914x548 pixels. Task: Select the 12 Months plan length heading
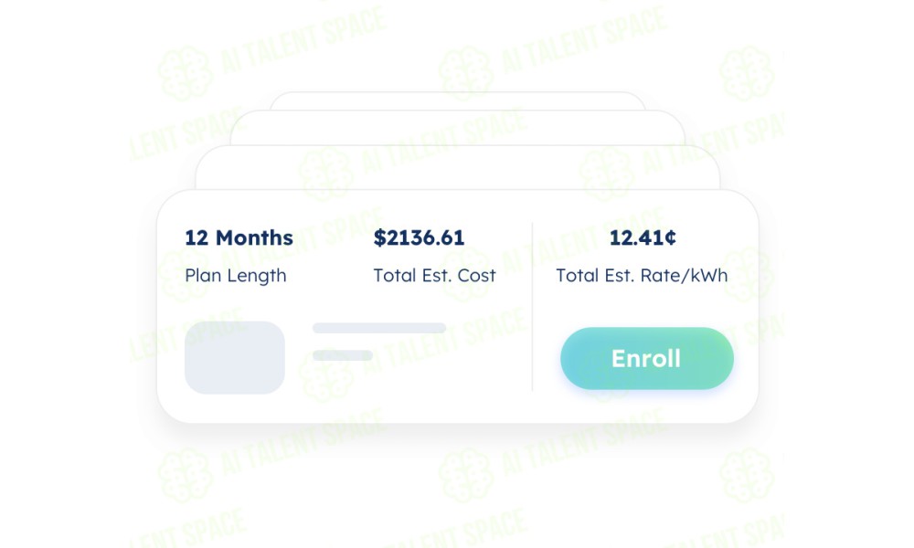point(239,237)
